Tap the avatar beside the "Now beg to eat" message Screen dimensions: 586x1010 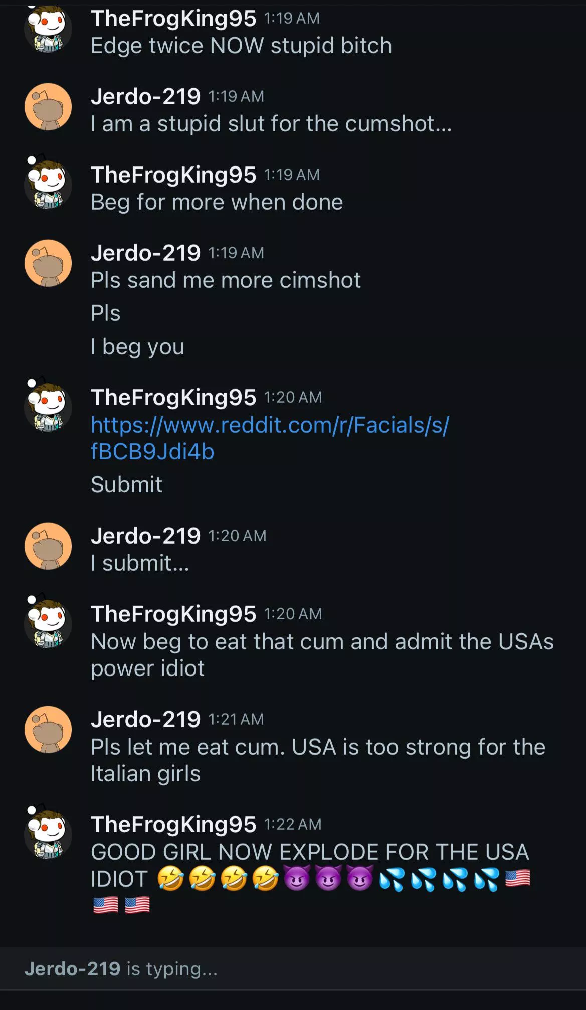tap(48, 624)
